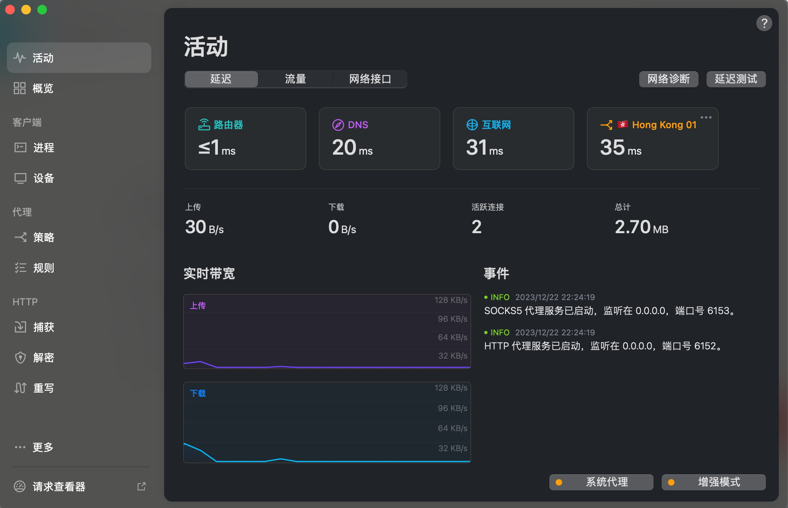Screen dimensions: 788x508
Task: Select the Devices monitor icon
Action: click(x=20, y=178)
